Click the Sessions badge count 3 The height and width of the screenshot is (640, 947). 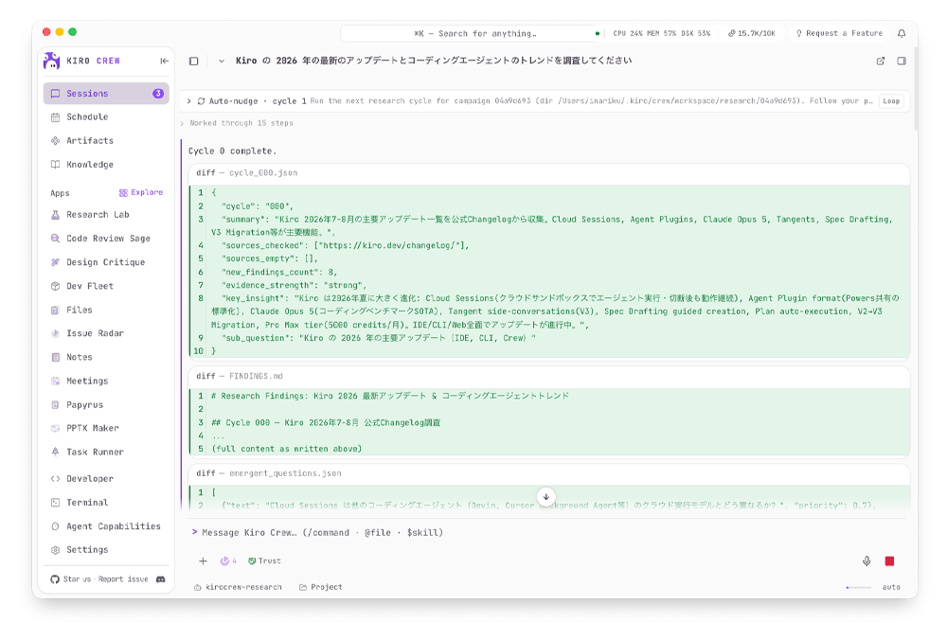tap(158, 94)
